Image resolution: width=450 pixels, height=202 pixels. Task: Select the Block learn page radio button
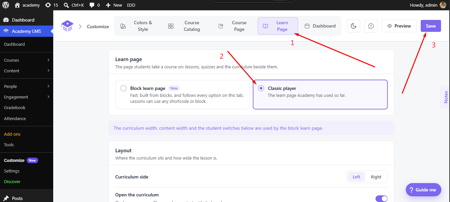coord(123,88)
